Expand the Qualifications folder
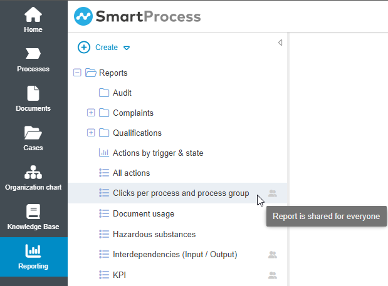Image resolution: width=388 pixels, height=286 pixels. [x=91, y=133]
